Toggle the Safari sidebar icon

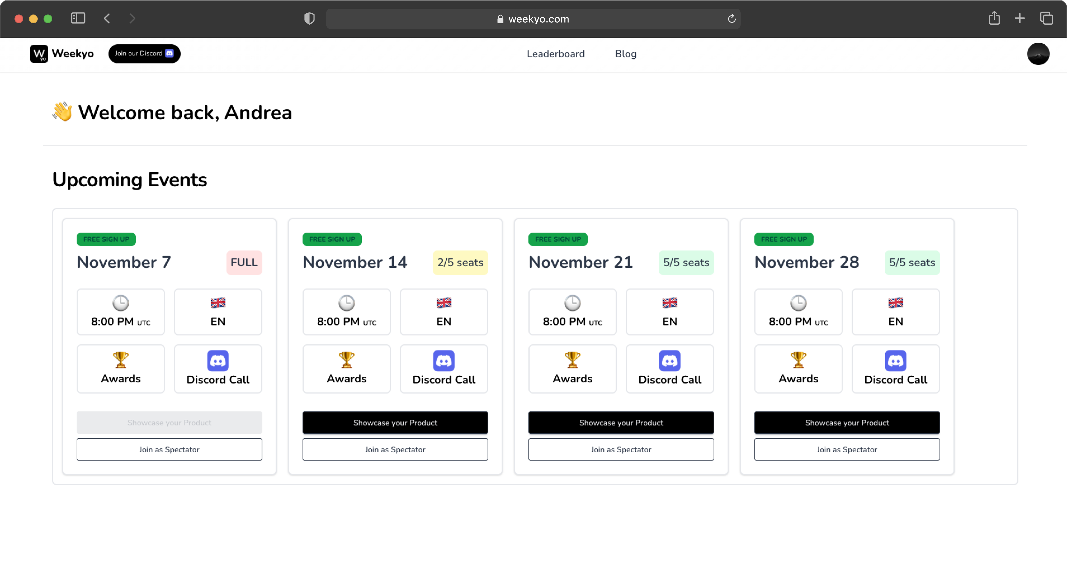[78, 19]
